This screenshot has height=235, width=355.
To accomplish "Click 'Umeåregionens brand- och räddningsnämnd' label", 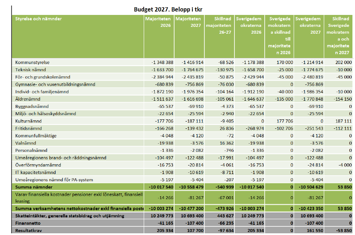I will pyautogui.click(x=61, y=157).
